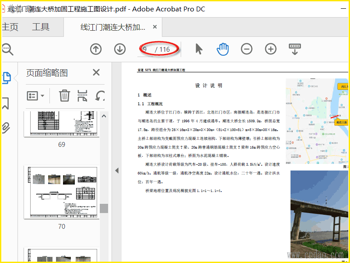Click the page label 70 text
Viewport: 350px width, 263px height.
62,227
